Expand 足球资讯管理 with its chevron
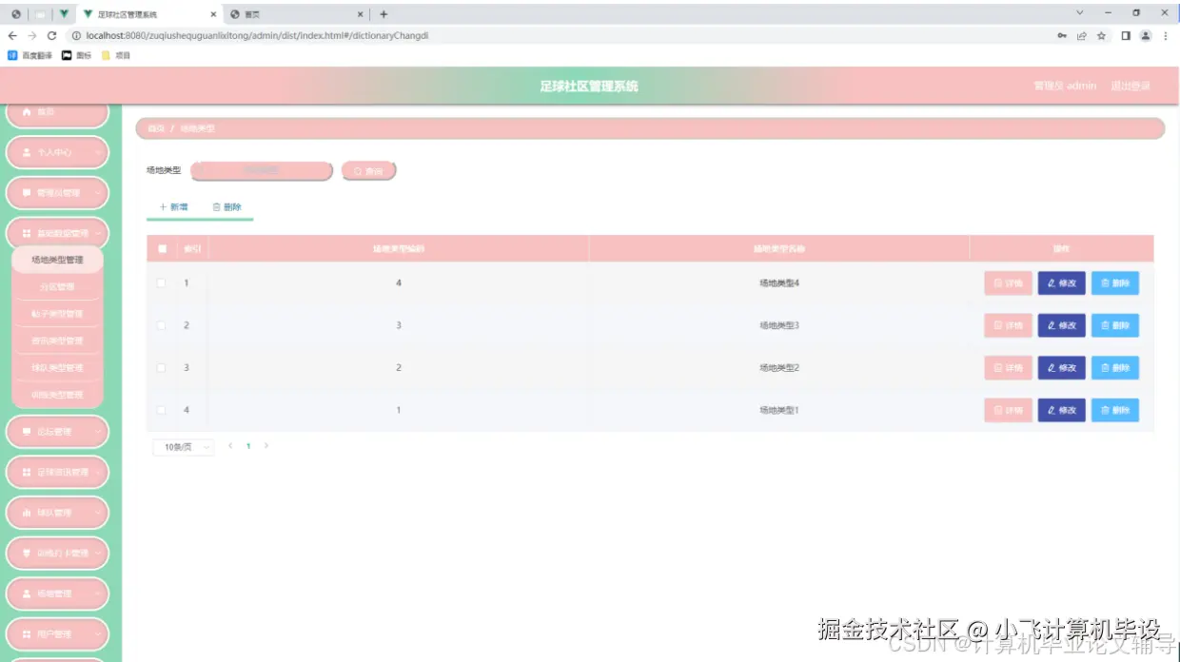1180x662 pixels. tap(97, 472)
